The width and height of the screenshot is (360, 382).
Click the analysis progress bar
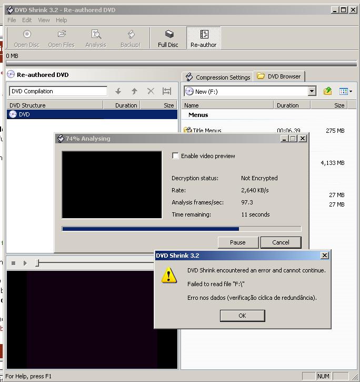click(182, 229)
